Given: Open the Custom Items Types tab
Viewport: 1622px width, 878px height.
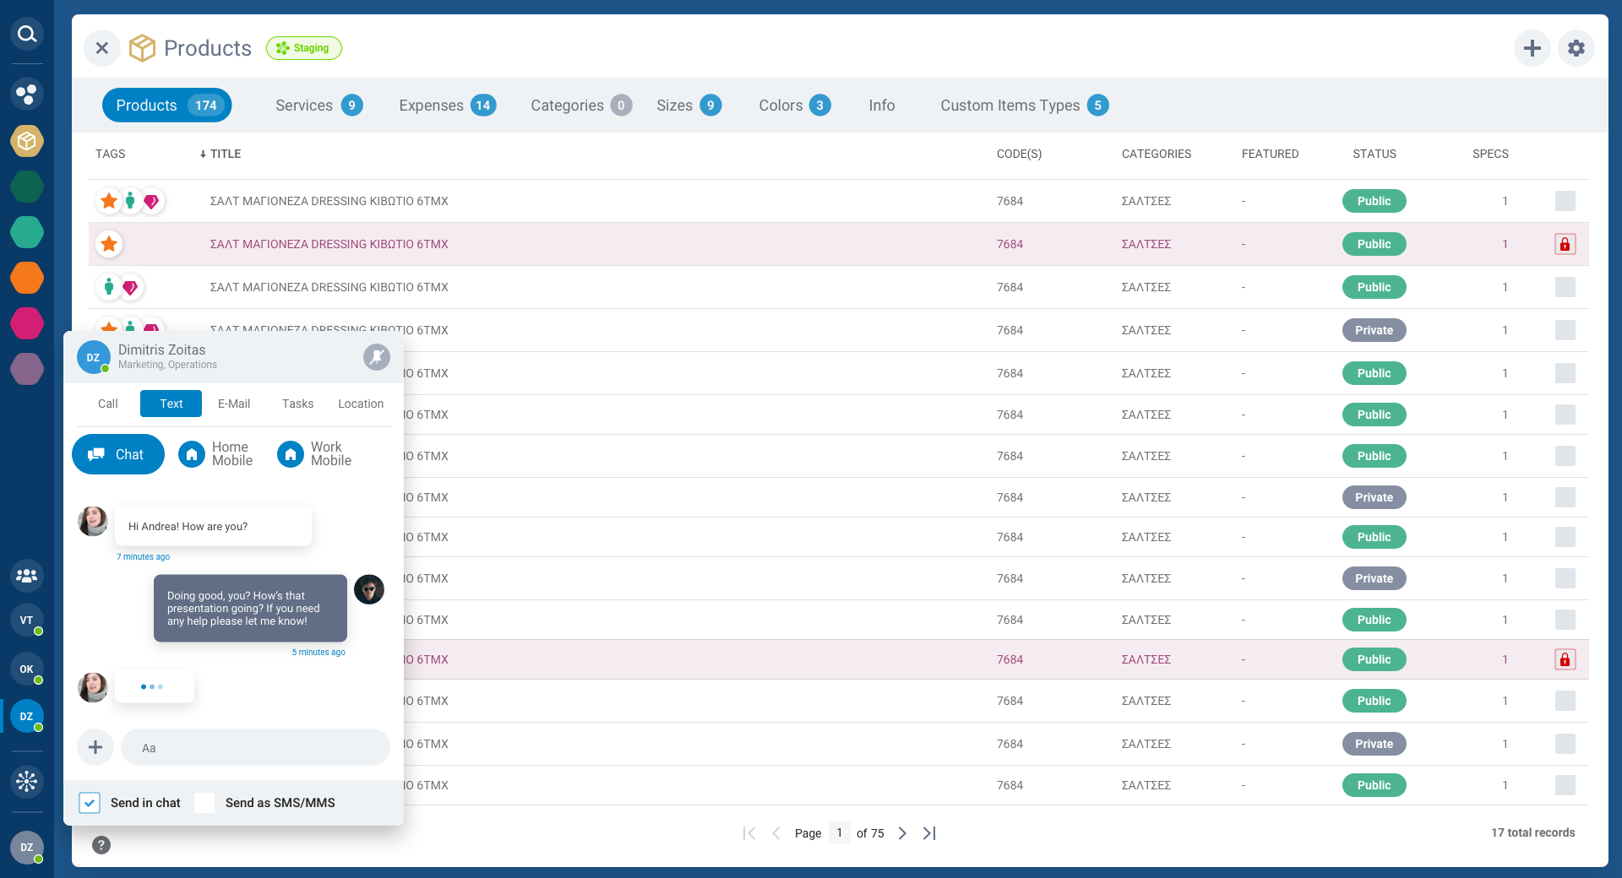Looking at the screenshot, I should pos(1010,105).
